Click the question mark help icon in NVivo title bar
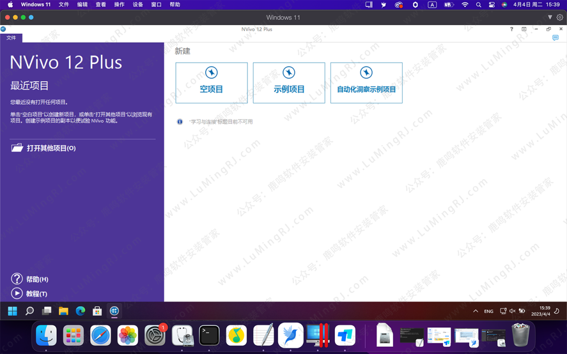 pyautogui.click(x=511, y=29)
